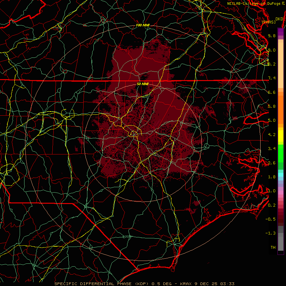Click the 0.2 legend value
Screen dimensions: 286x286
pos(272,205)
